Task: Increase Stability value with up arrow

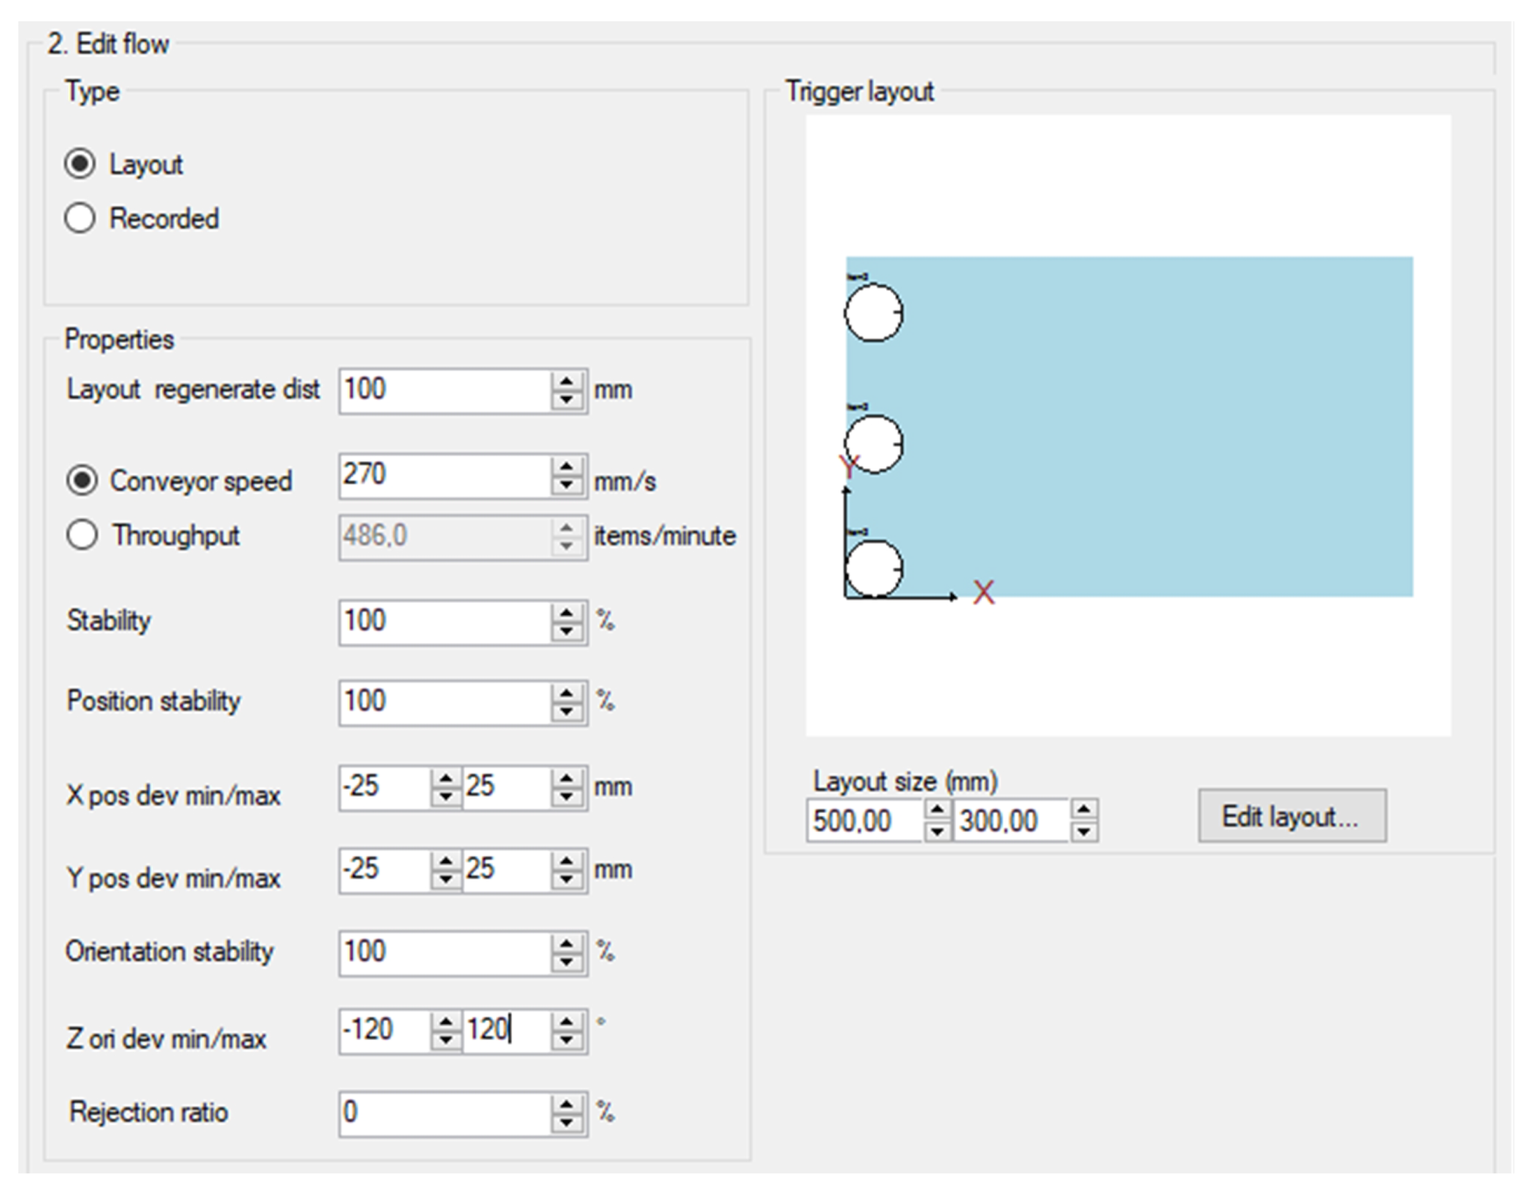Action: point(566,613)
